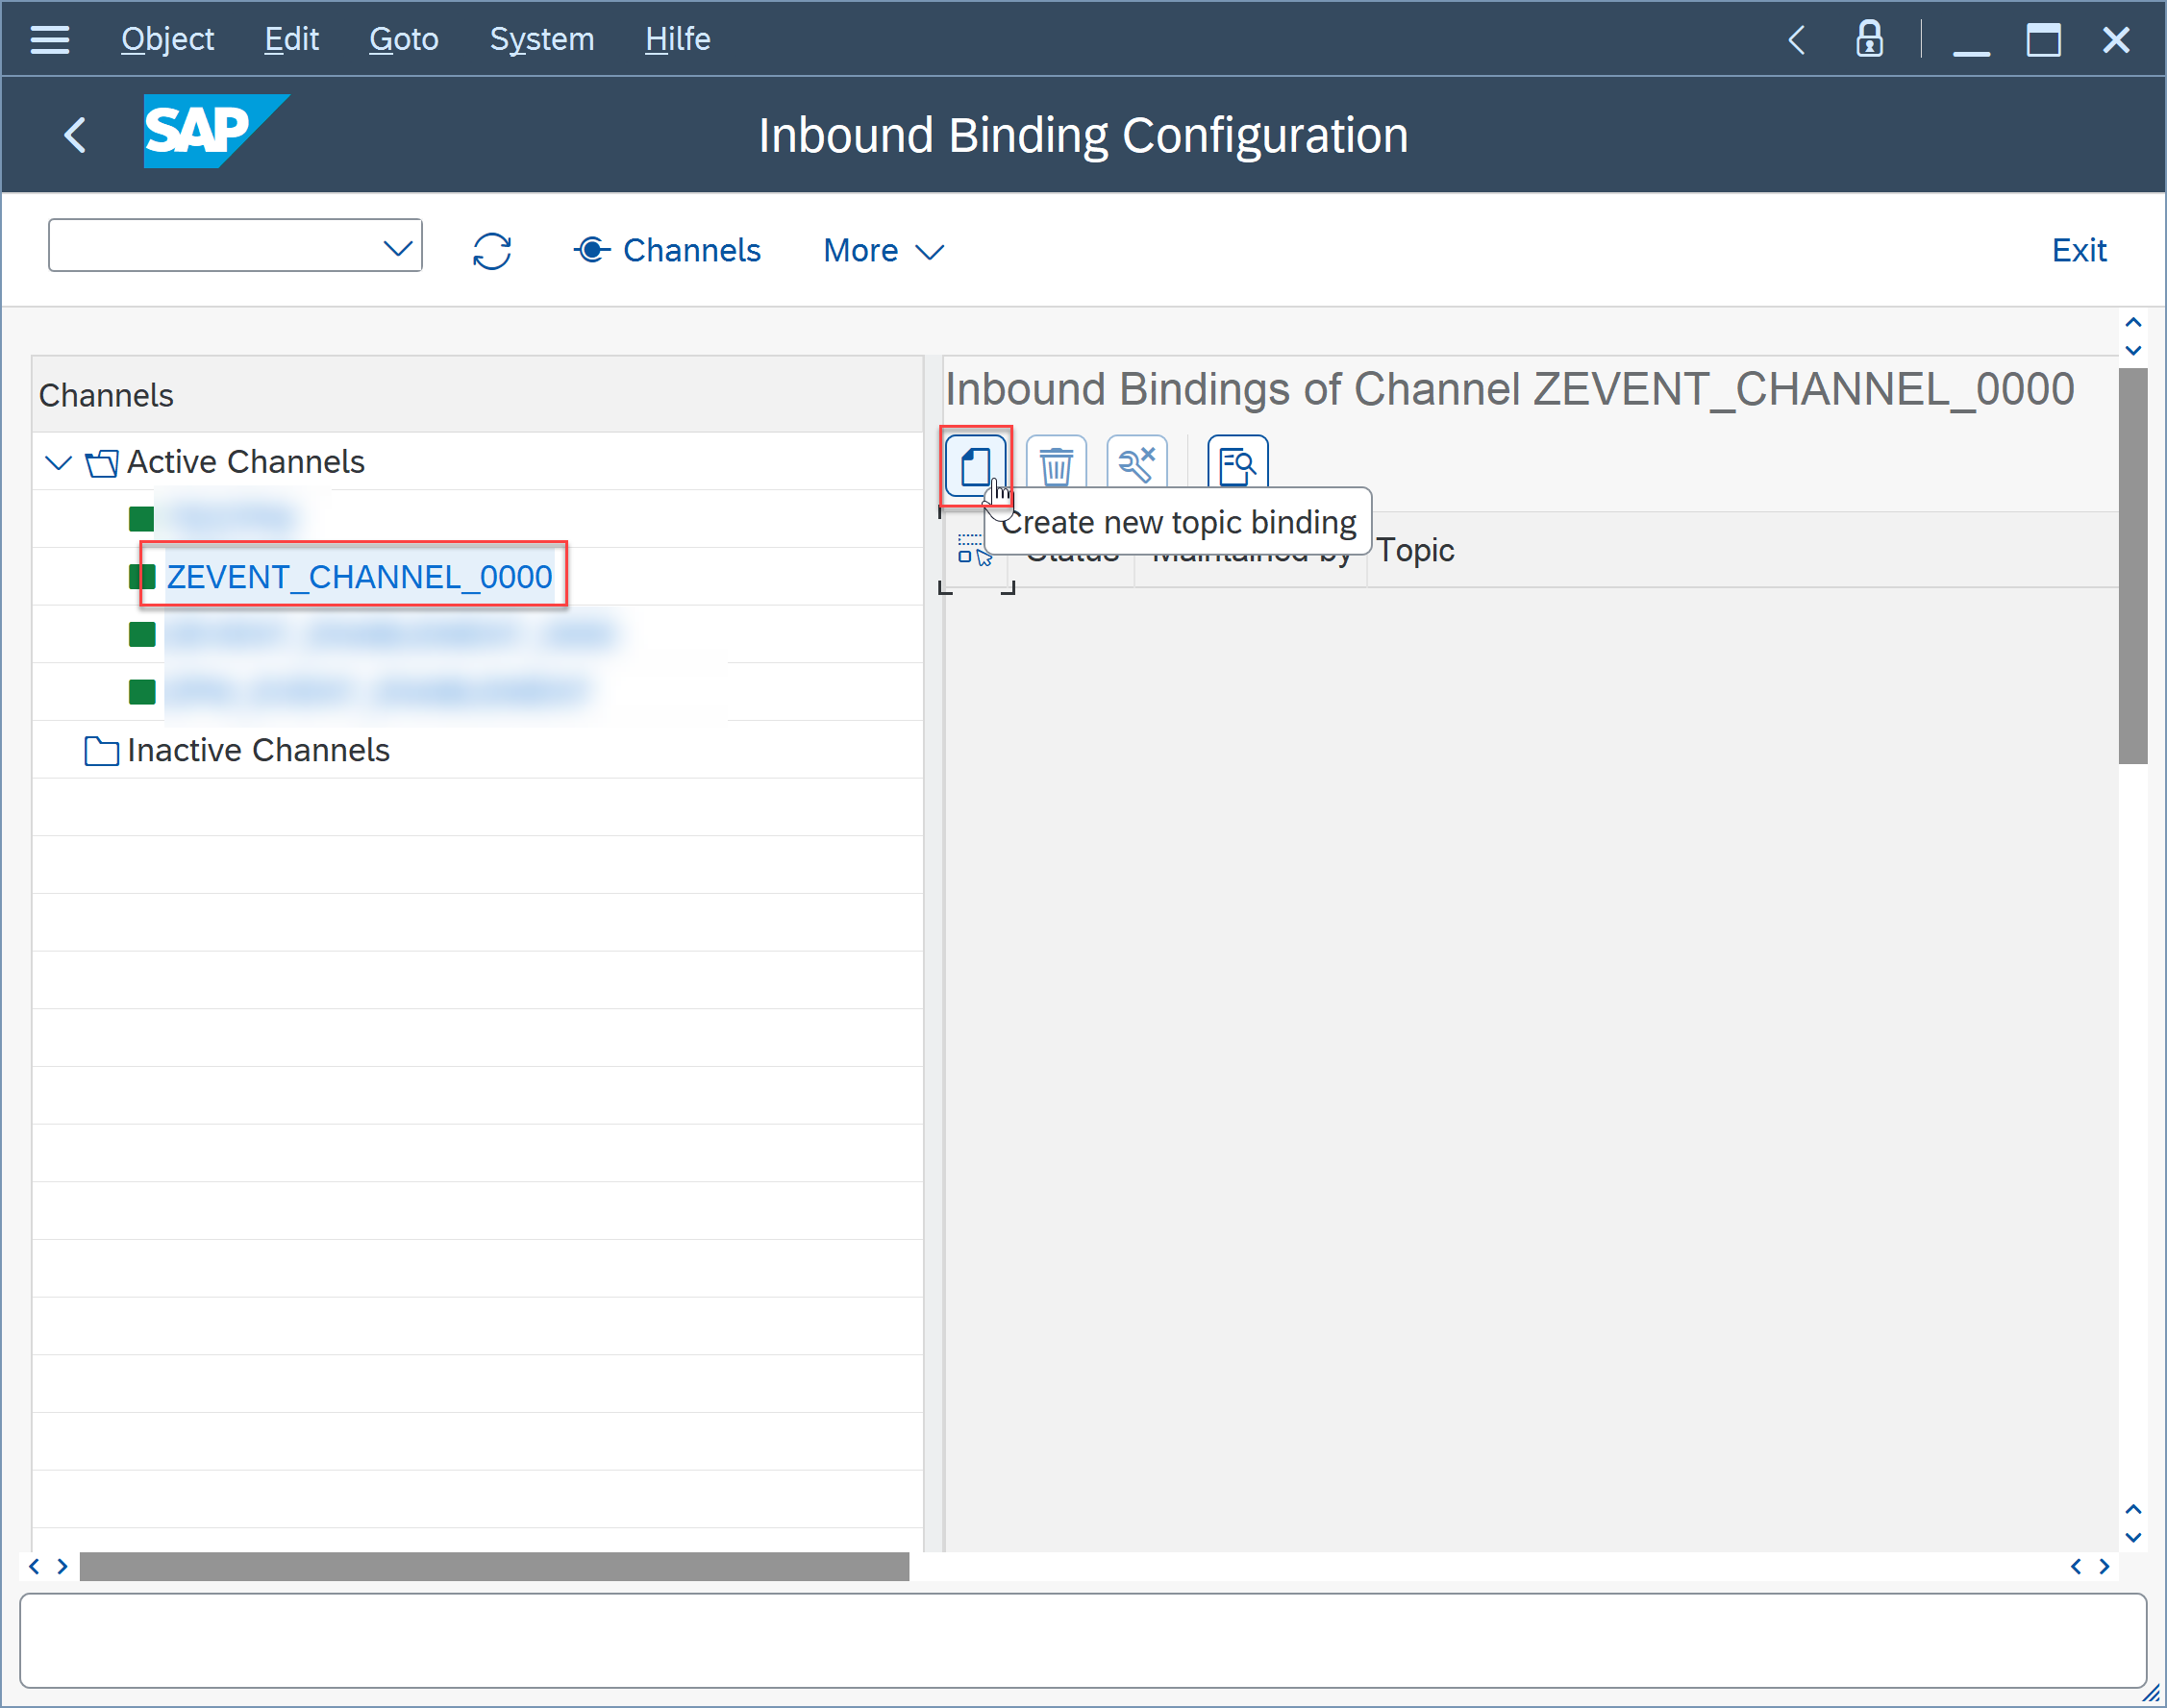This screenshot has width=2167, height=1708.
Task: Click the status bar message field
Action: coord(1083,1641)
